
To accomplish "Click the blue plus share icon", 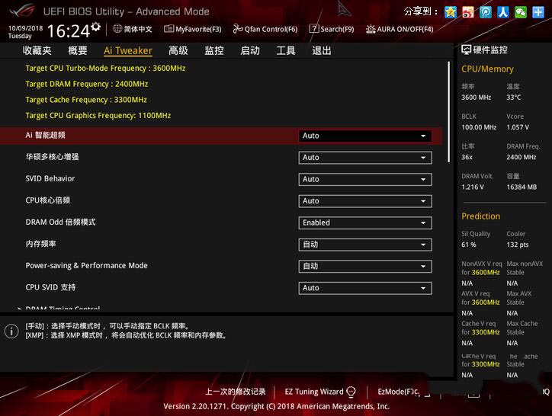I will click(538, 12).
